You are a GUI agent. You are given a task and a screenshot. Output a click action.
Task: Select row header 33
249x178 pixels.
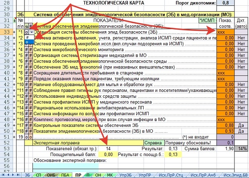point(6,32)
